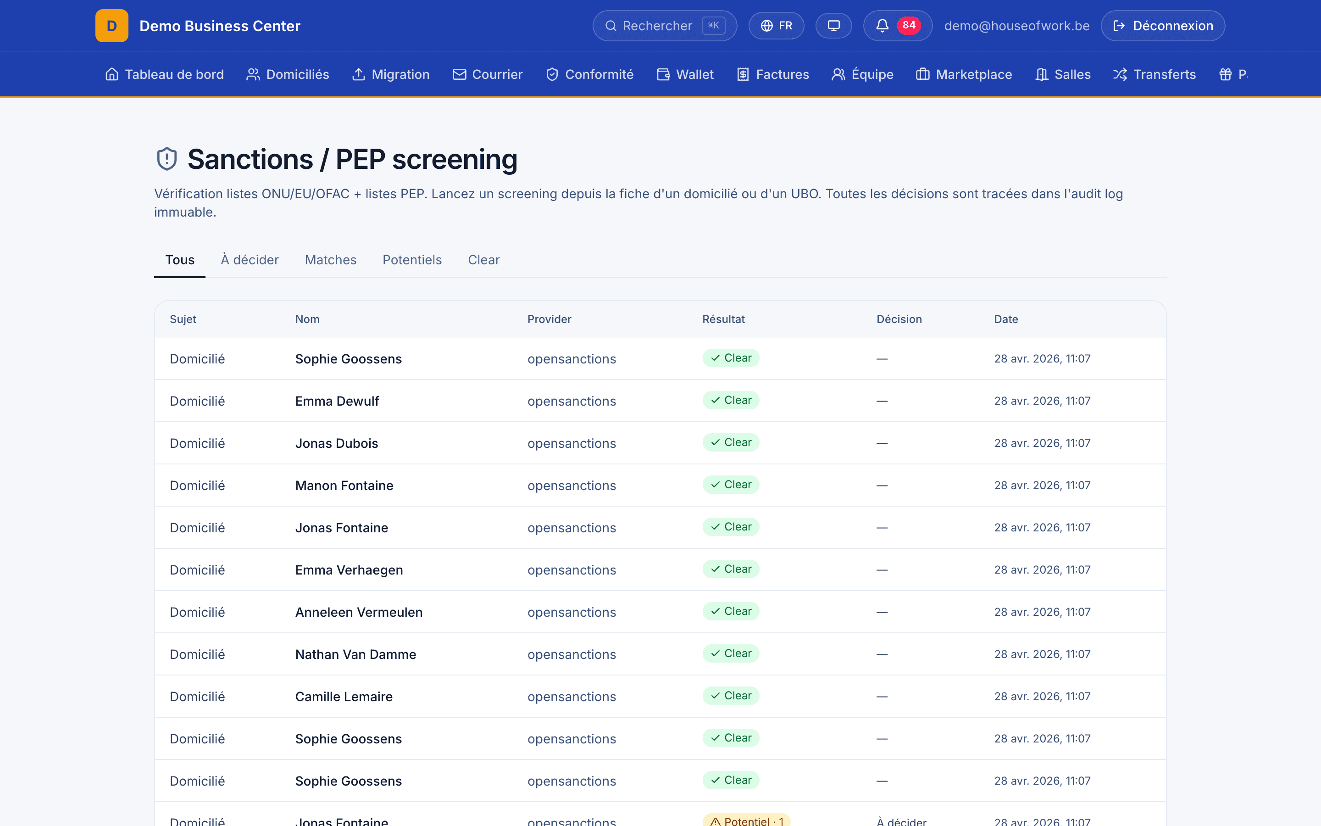Go to Tableau de bord
The width and height of the screenshot is (1321, 826).
pos(164,74)
